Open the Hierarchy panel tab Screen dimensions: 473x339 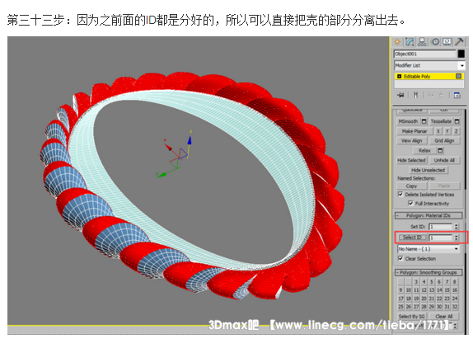(422, 42)
